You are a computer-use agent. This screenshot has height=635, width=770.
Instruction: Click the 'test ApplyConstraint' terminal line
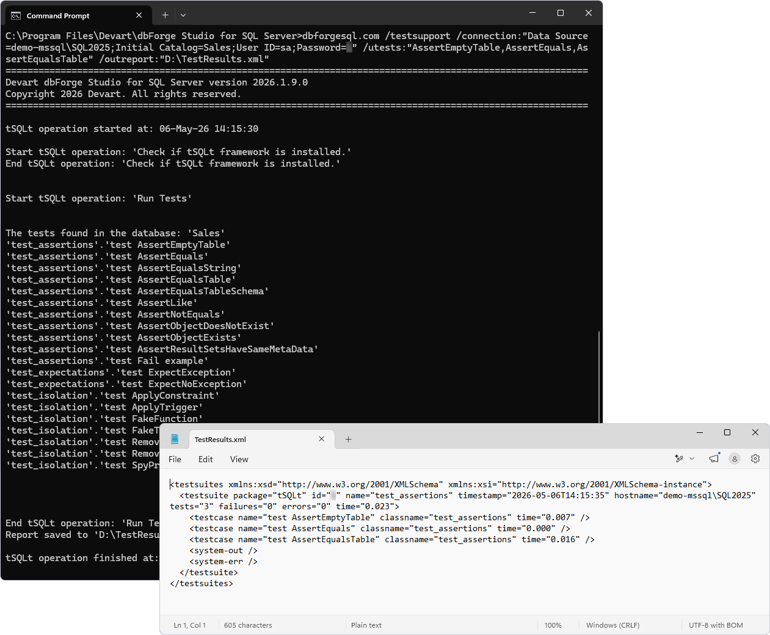click(x=112, y=396)
